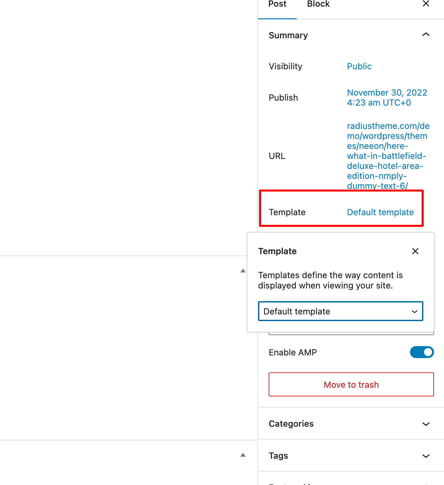Toggle the Enable AMP switch
The height and width of the screenshot is (485, 444).
(x=422, y=352)
